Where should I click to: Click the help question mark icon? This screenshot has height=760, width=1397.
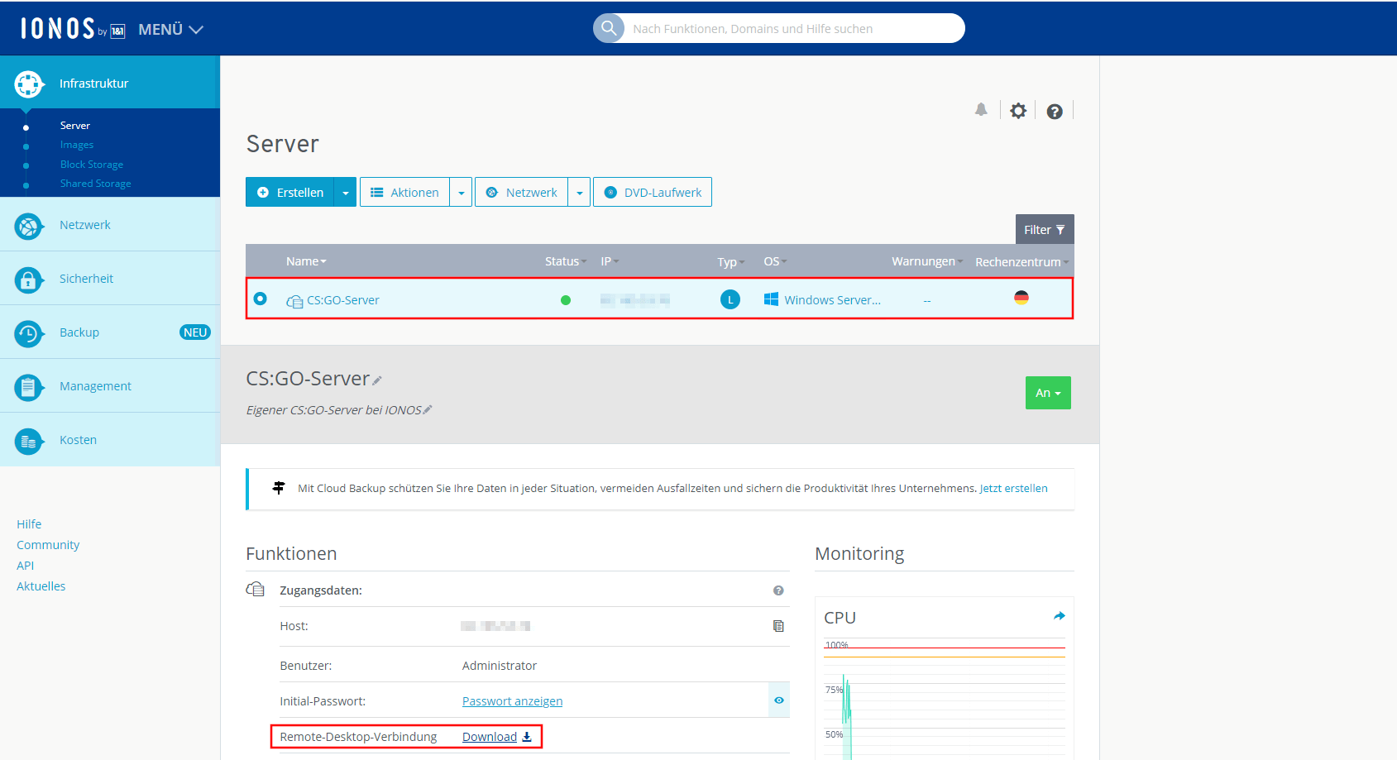pos(1055,112)
